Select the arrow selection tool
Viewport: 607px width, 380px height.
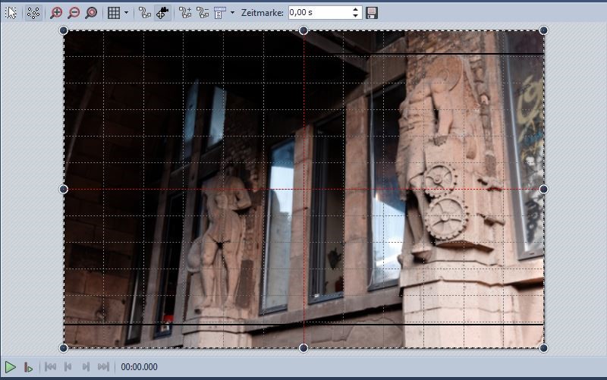11,13
